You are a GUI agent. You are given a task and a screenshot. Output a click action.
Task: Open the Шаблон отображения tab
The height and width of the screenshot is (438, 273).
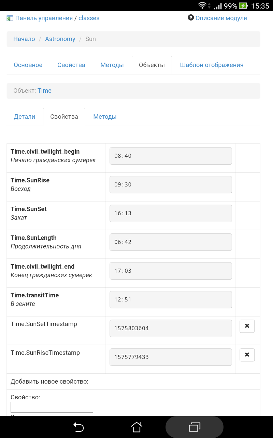pos(212,65)
